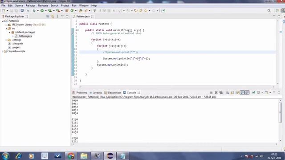Switch to the Javadoc tab
This screenshot has width=285, height=160.
(96, 93)
